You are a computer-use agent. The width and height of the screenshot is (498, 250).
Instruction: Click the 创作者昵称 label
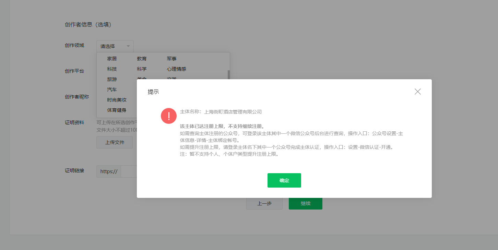coord(77,97)
